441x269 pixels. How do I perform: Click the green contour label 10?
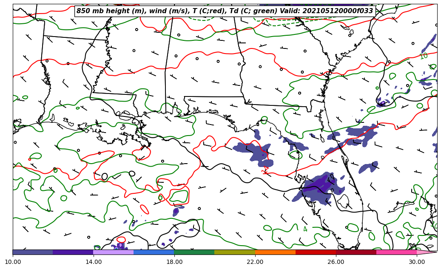pyautogui.click(x=424, y=56)
